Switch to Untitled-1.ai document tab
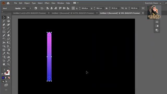This screenshot has width=167, height=94. 29,13
